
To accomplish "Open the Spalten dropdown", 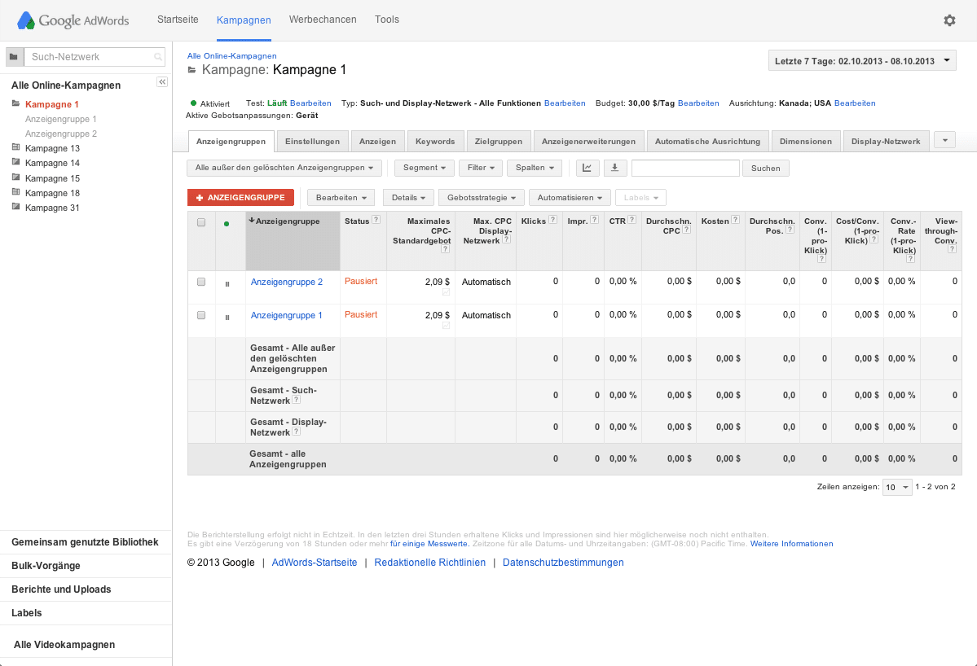I will pos(535,168).
